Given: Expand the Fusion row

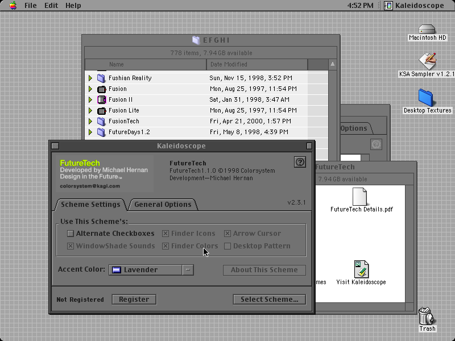Looking at the screenshot, I should (x=90, y=89).
